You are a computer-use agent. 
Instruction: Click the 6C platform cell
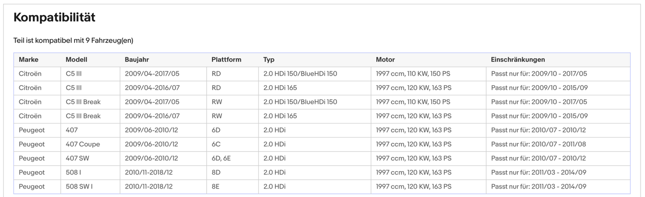coord(216,144)
